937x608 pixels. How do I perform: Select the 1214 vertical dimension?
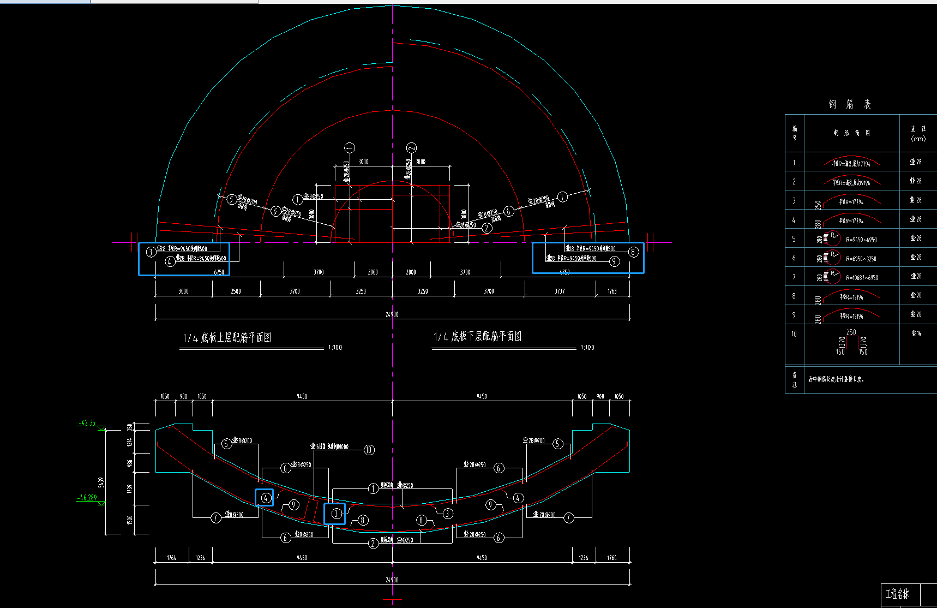pyautogui.click(x=129, y=442)
